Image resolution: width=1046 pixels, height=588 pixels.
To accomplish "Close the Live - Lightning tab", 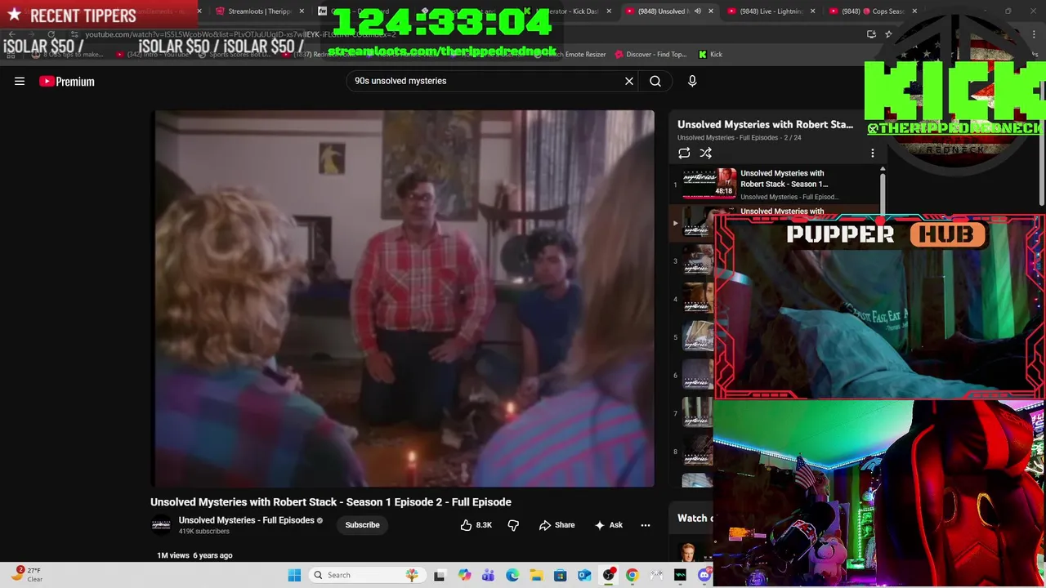I will [812, 11].
